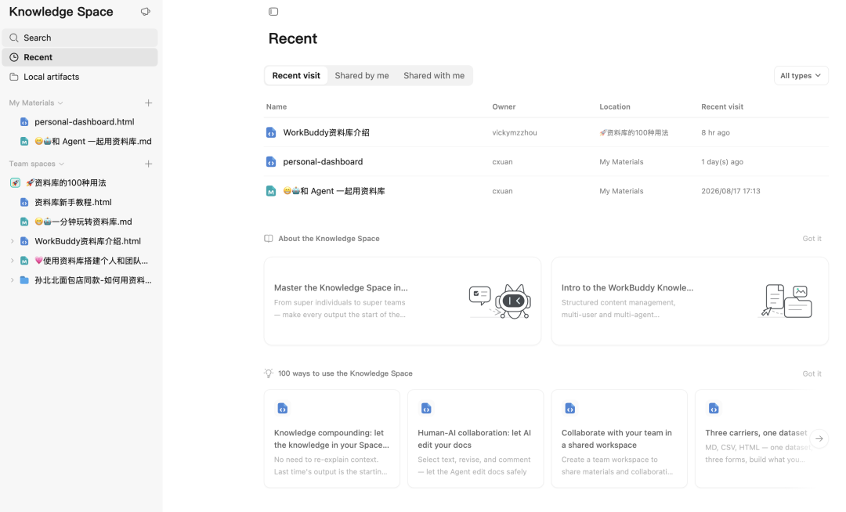
Task: Add a new team space with plus
Action: click(148, 164)
